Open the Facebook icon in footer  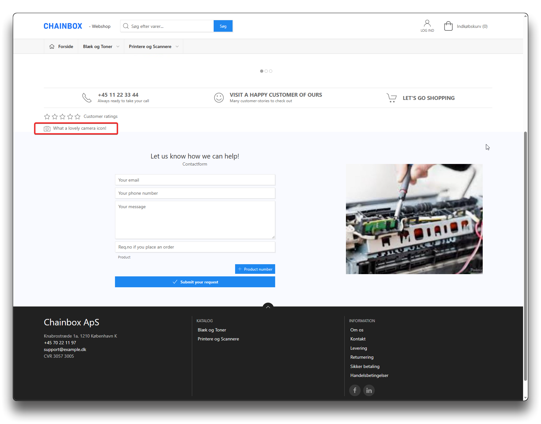coord(355,390)
